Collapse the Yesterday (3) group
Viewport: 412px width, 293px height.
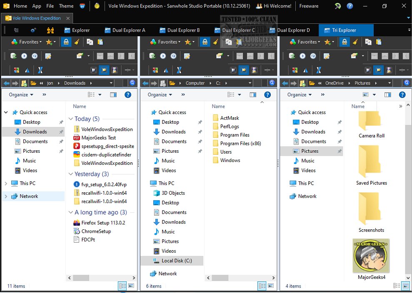pos(71,174)
